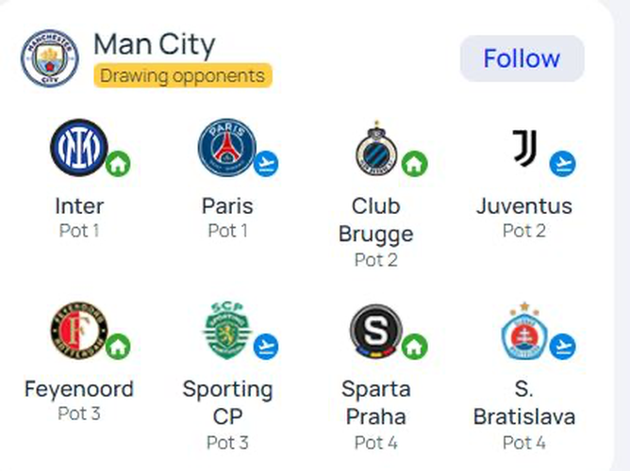Select the S. Bratislava name label
The image size is (630, 471).
point(524,402)
